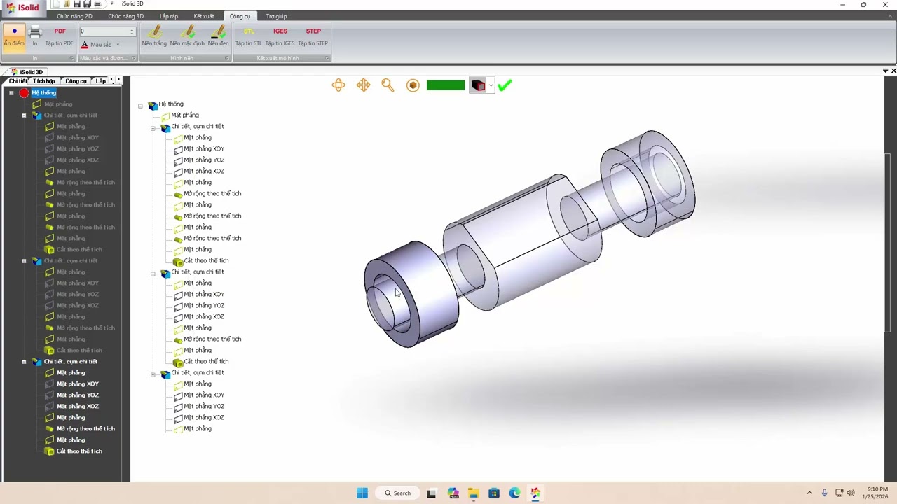Switch to the Lắp ráp ribbon tab
Screen dimensions: 897x504
point(169,16)
